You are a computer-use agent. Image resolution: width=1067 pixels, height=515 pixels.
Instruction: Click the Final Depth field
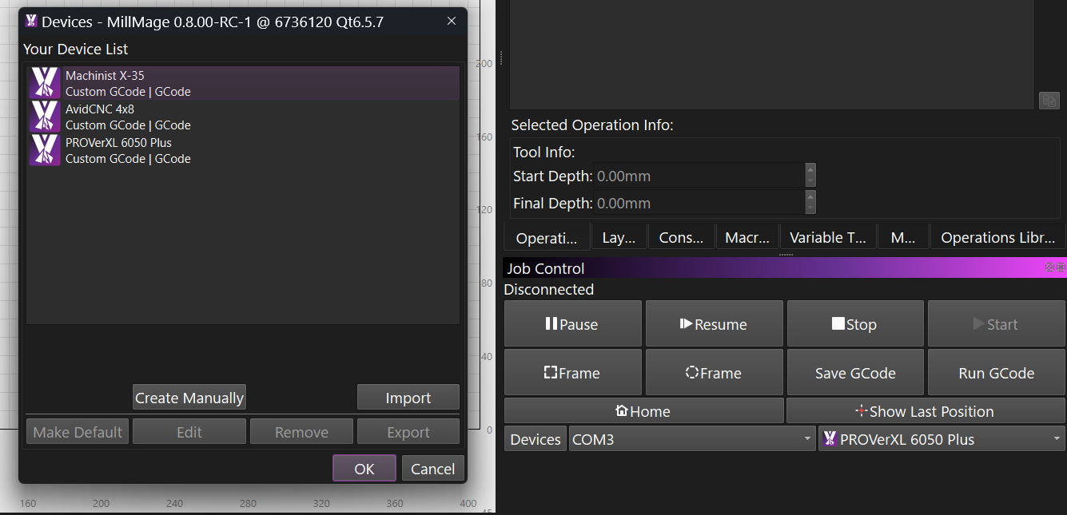coord(699,203)
